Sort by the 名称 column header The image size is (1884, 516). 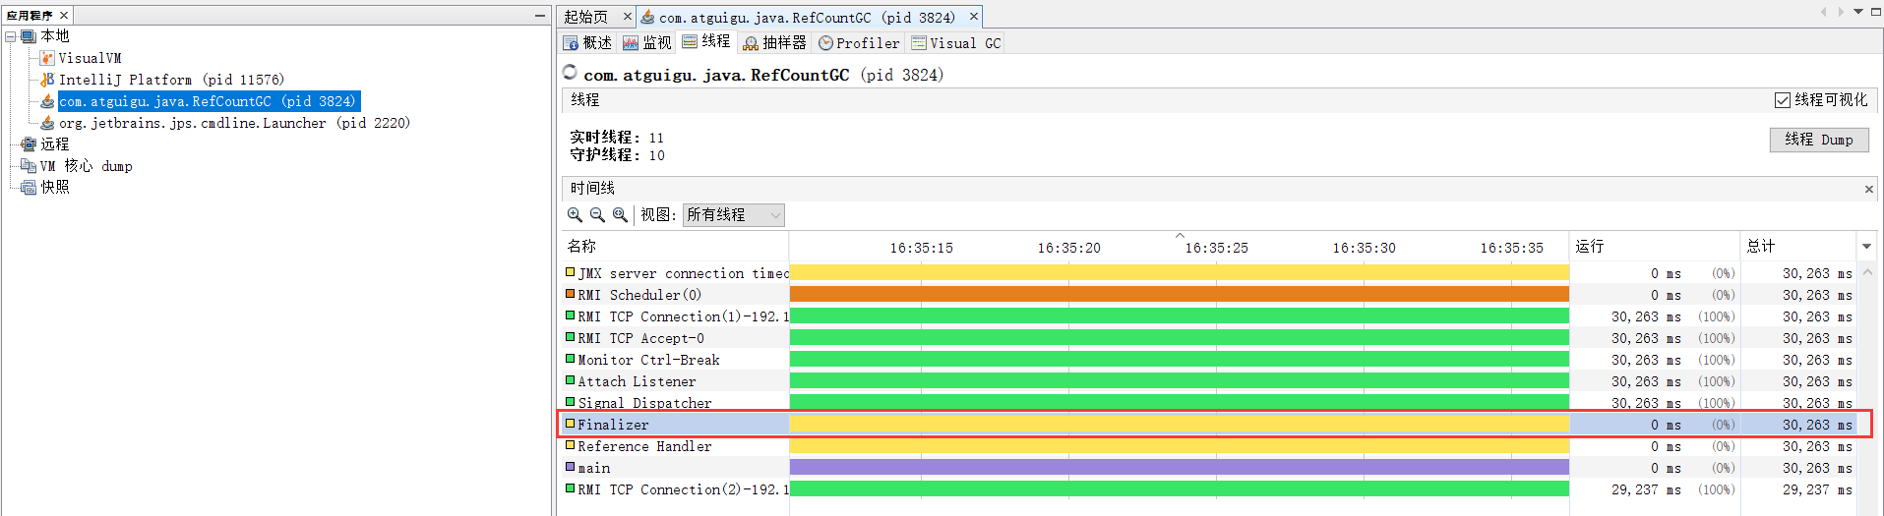click(x=675, y=246)
